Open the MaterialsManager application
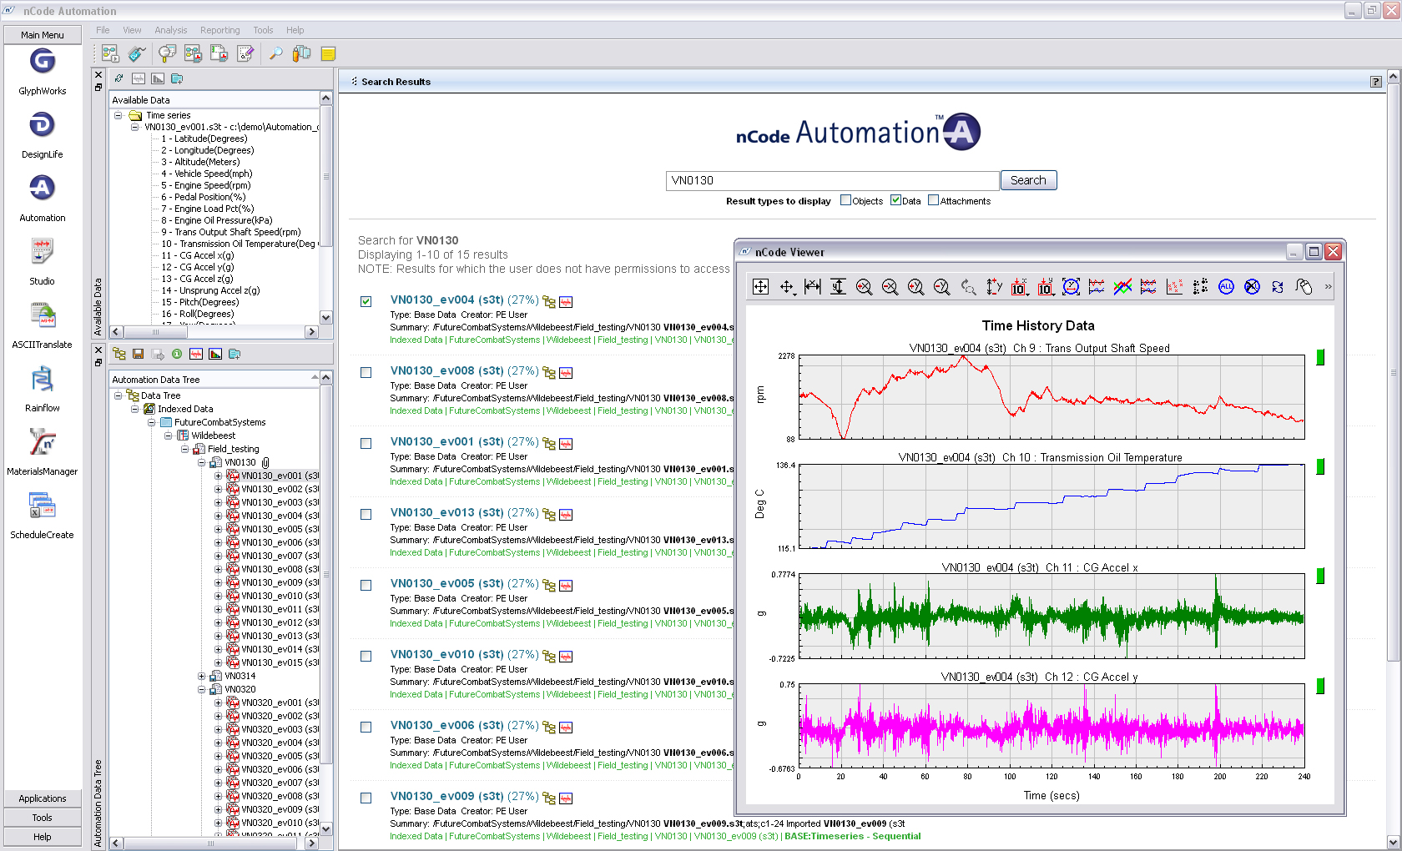 43,443
